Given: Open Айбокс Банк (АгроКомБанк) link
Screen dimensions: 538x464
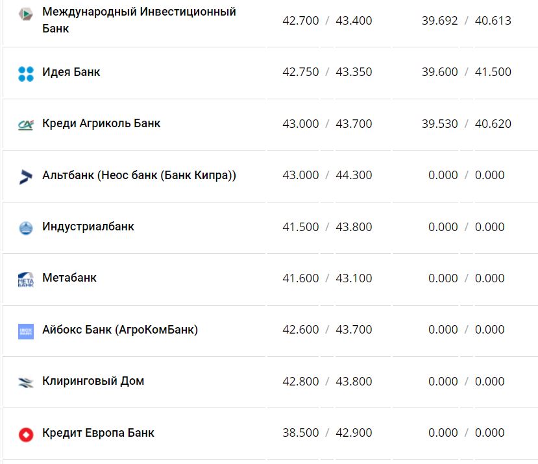Looking at the screenshot, I should [120, 330].
